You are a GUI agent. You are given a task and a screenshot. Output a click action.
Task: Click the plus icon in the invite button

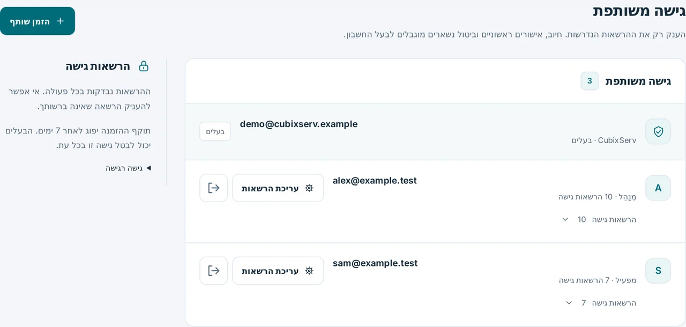[60, 21]
